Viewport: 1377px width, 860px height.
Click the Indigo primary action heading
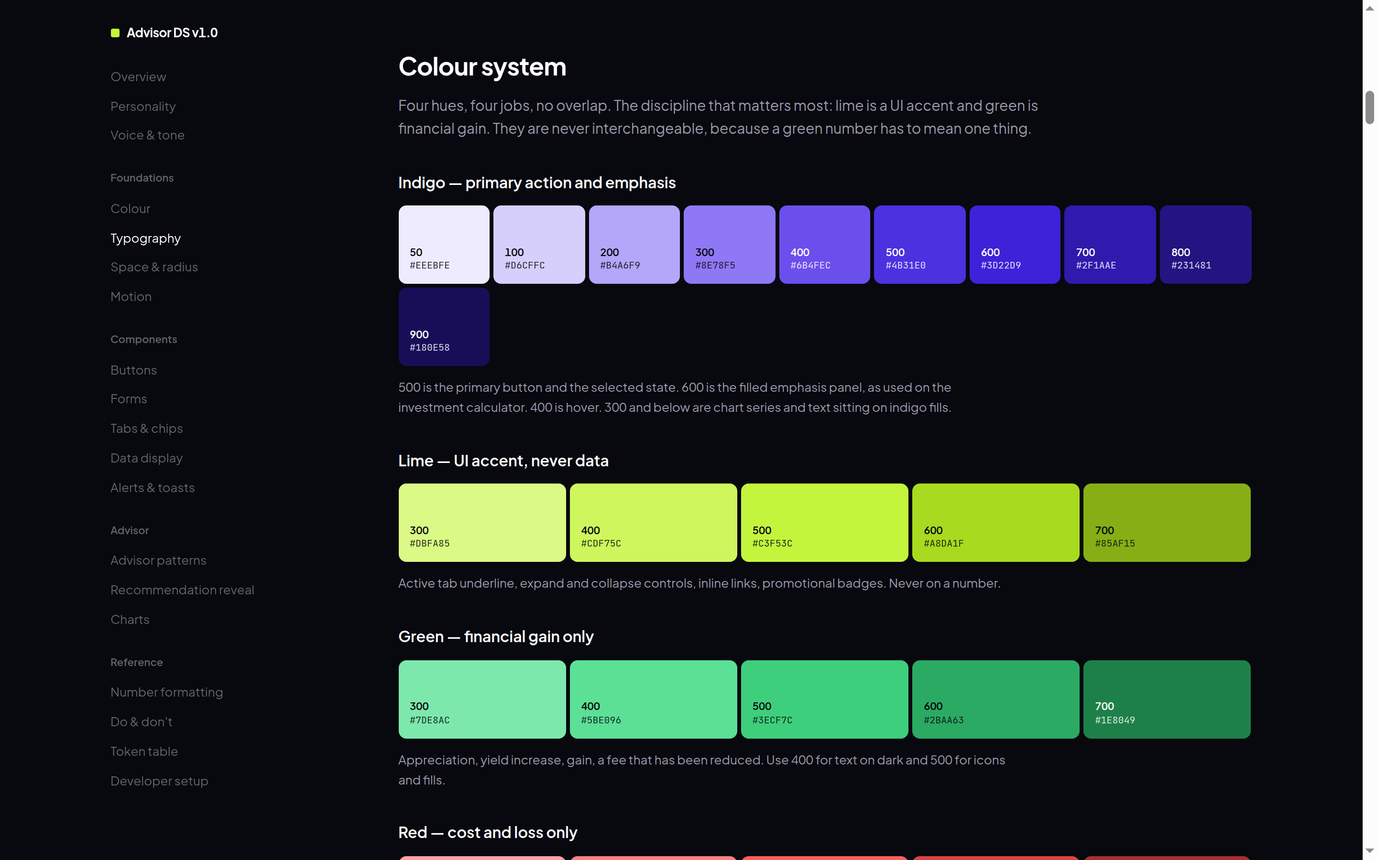536,183
